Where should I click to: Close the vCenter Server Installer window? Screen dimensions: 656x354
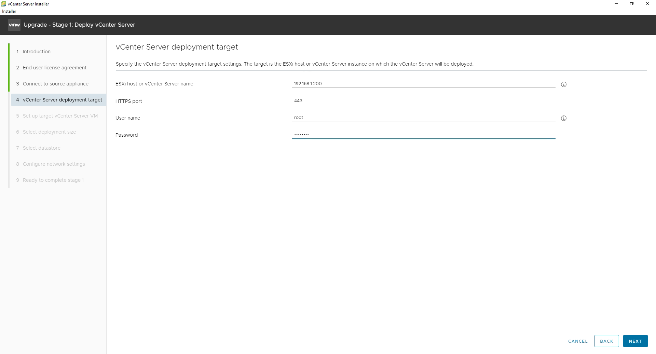[x=647, y=4]
